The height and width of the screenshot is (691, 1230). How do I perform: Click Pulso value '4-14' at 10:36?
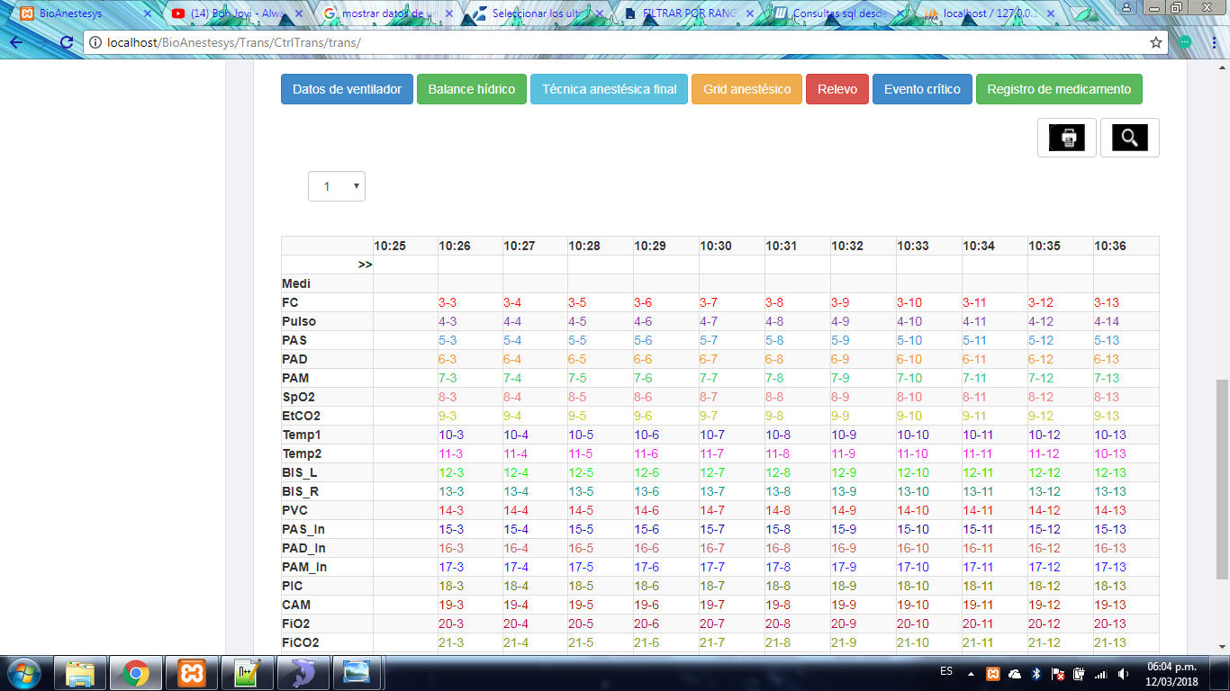click(1107, 321)
